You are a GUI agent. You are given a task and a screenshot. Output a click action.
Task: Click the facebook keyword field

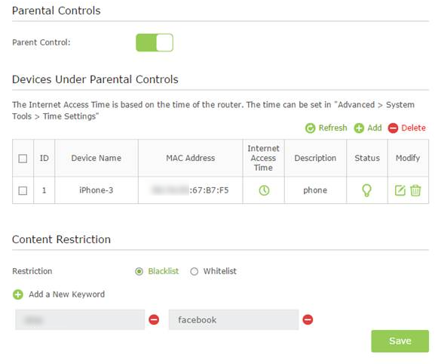pos(234,319)
